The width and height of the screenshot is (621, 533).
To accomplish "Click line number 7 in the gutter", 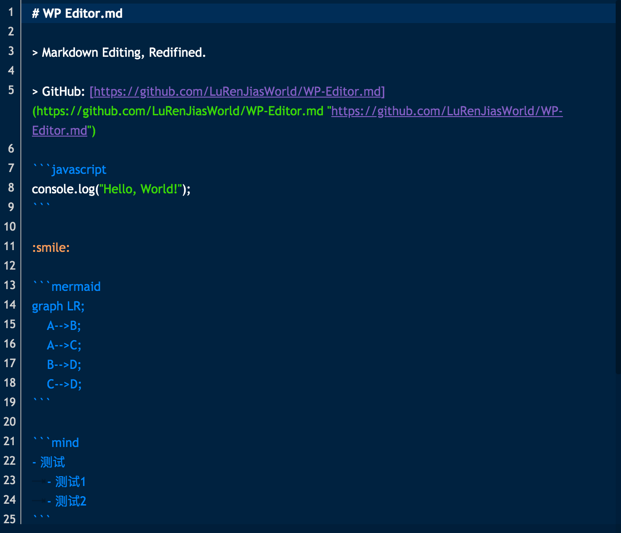I will [11, 168].
